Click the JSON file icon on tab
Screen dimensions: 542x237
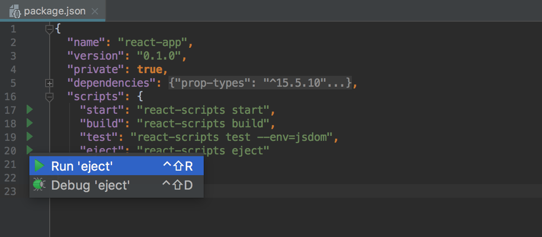15,12
